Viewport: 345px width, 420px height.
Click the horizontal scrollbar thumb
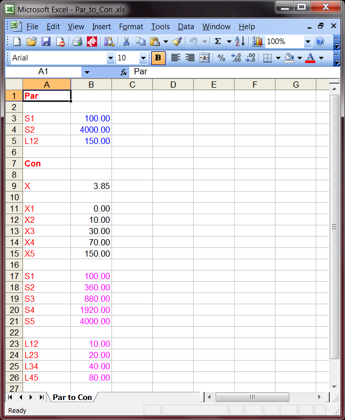pyautogui.click(x=252, y=397)
